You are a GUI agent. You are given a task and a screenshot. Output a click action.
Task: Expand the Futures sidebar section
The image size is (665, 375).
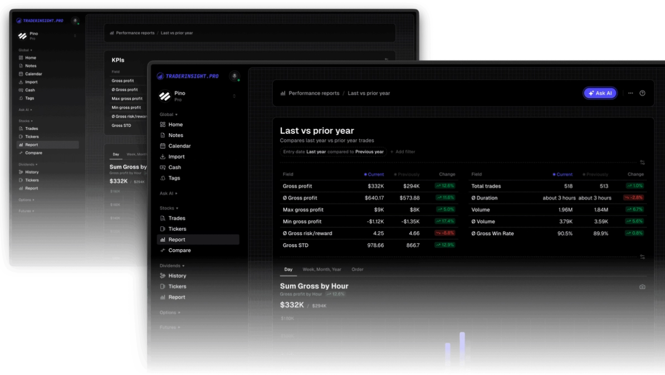[169, 327]
